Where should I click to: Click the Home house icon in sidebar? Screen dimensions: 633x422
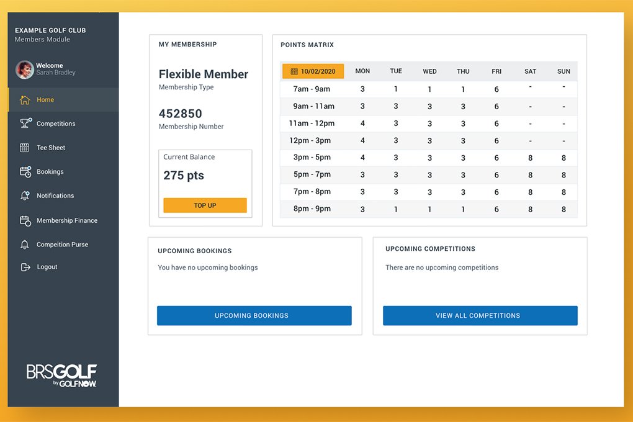coord(25,100)
